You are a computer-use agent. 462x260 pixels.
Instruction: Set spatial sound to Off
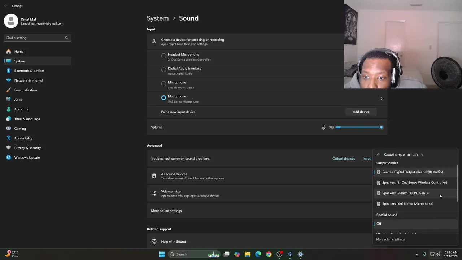415,224
